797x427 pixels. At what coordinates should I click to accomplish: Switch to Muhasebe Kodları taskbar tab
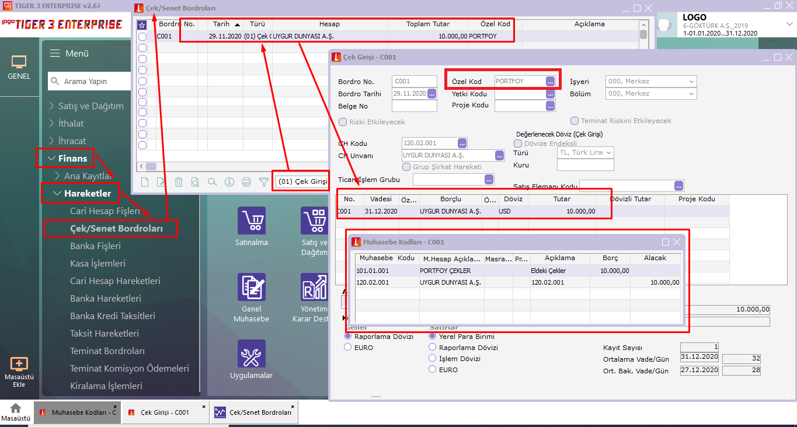76,412
